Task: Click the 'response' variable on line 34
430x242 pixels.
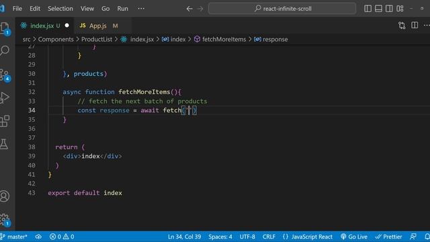Action: [x=114, y=110]
